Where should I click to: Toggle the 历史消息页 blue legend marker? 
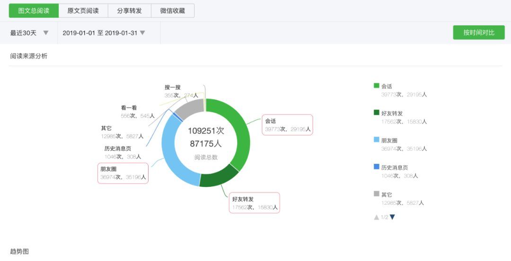click(377, 167)
